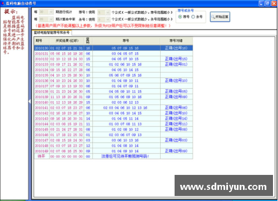The height and width of the screenshot is (201, 278).
Task: Switch to 蓝球电脑智能荐号和杀号 tab
Action: (x=52, y=32)
